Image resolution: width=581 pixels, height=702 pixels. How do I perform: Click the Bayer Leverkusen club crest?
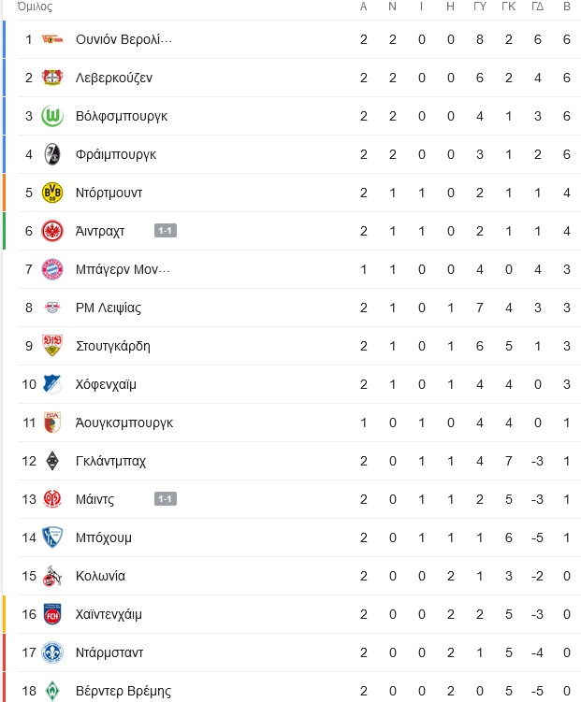(x=52, y=78)
